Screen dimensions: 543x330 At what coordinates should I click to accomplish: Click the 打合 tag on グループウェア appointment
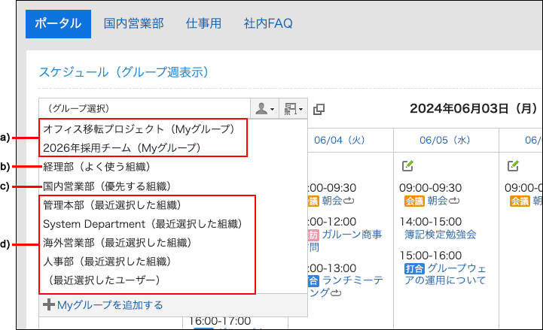point(414,268)
